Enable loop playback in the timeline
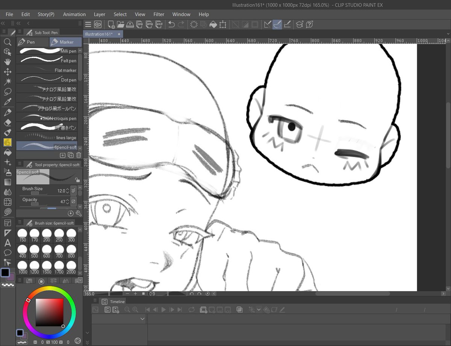 pos(192,310)
